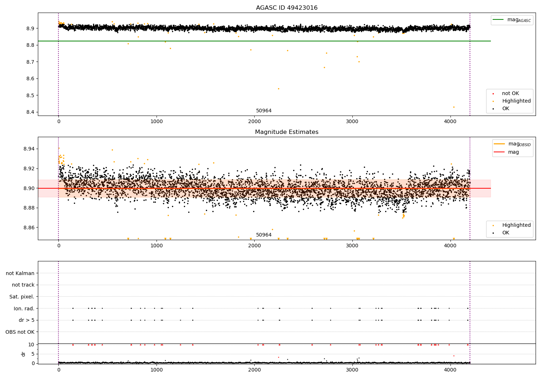541x378 pixels.
Task: Click the 'OBS not OK' row label
Action: coord(20,332)
